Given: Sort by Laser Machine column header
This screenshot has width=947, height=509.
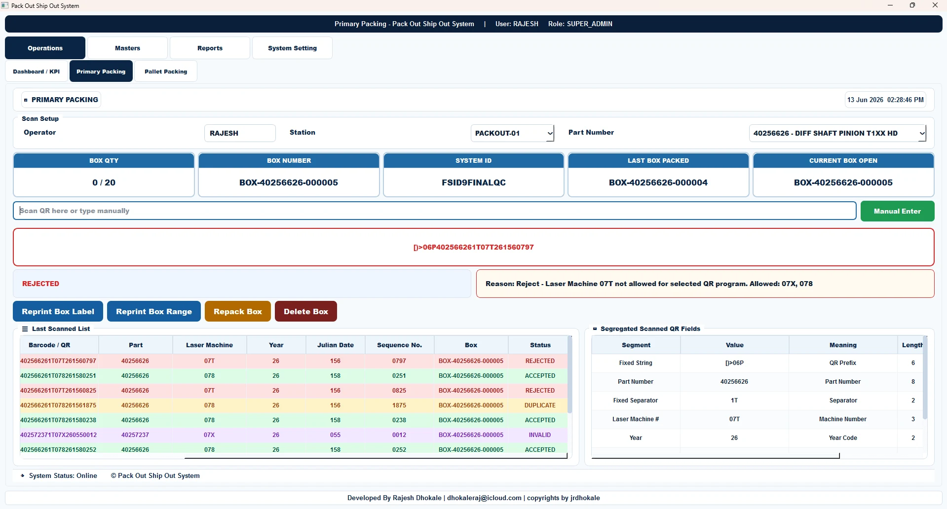Looking at the screenshot, I should [x=210, y=345].
